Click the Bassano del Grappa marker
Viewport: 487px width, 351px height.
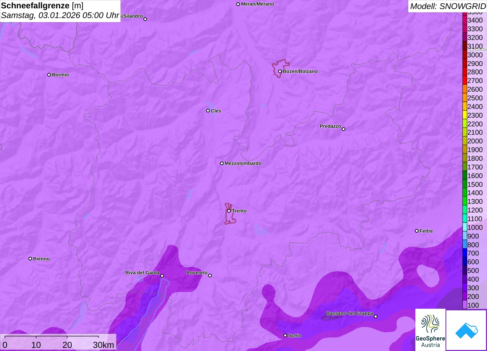point(376,316)
